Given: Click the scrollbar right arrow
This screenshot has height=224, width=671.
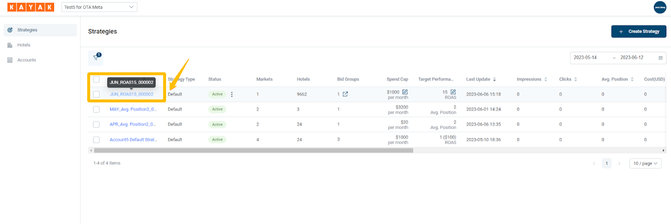Looking at the screenshot, I should pos(663,150).
